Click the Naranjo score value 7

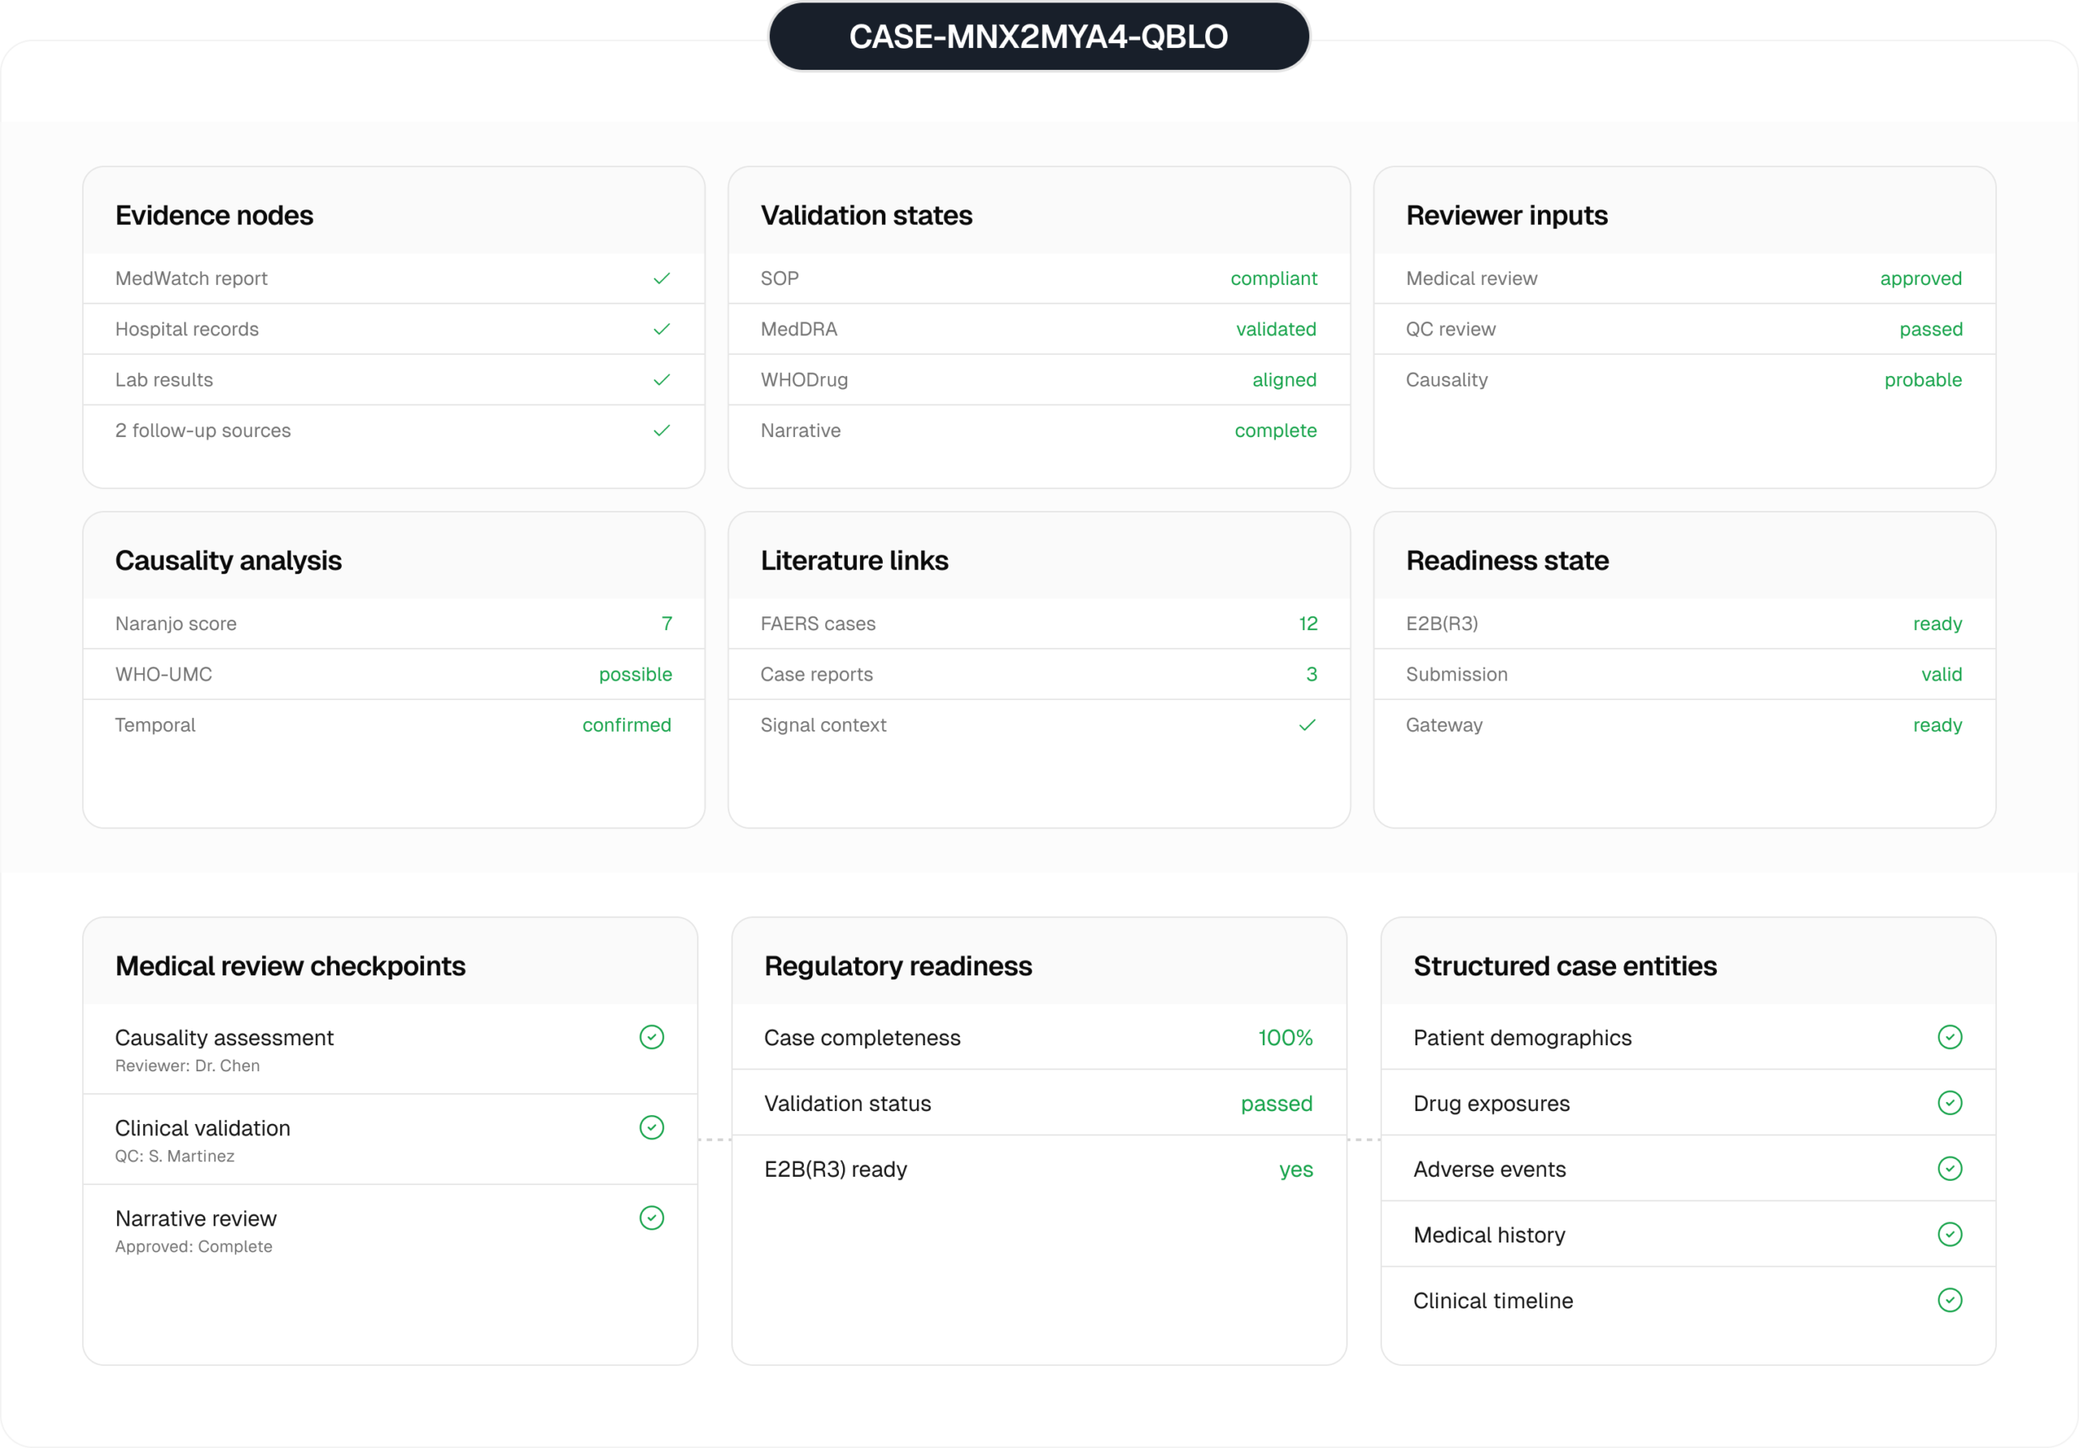point(667,624)
